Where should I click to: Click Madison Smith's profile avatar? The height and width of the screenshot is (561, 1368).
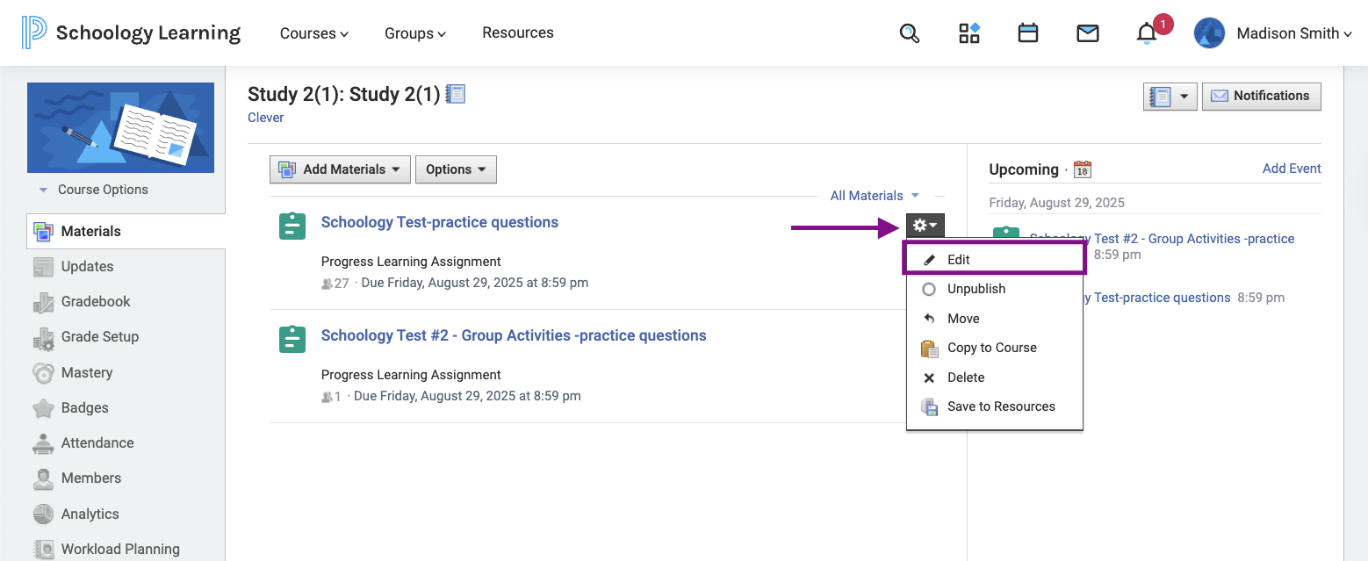[x=1209, y=33]
